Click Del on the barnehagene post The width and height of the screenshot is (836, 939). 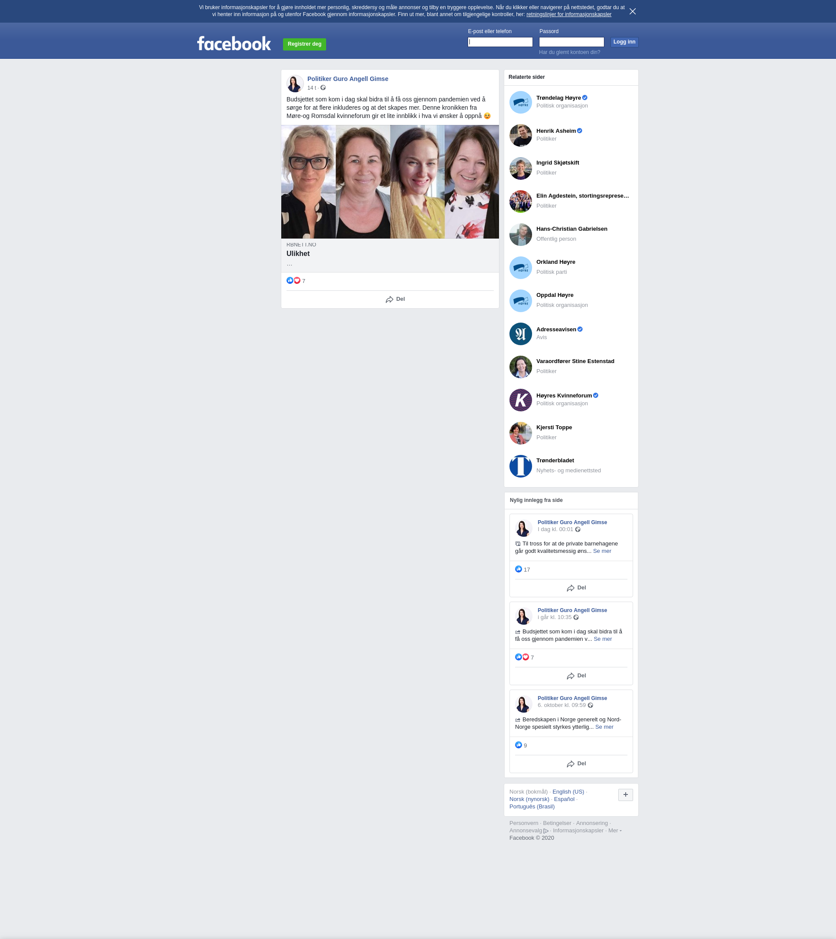576,588
